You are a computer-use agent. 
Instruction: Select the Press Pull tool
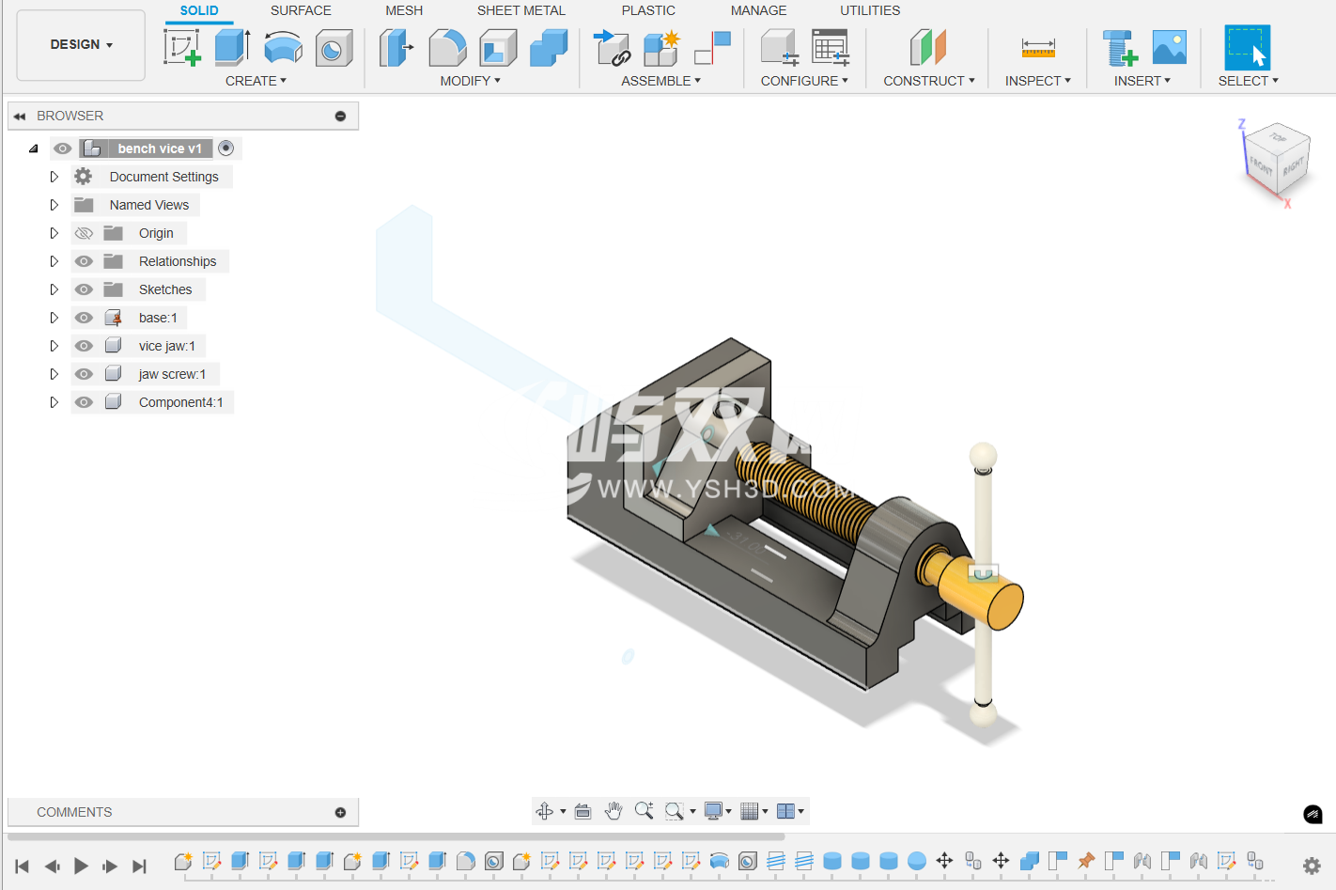(x=396, y=47)
